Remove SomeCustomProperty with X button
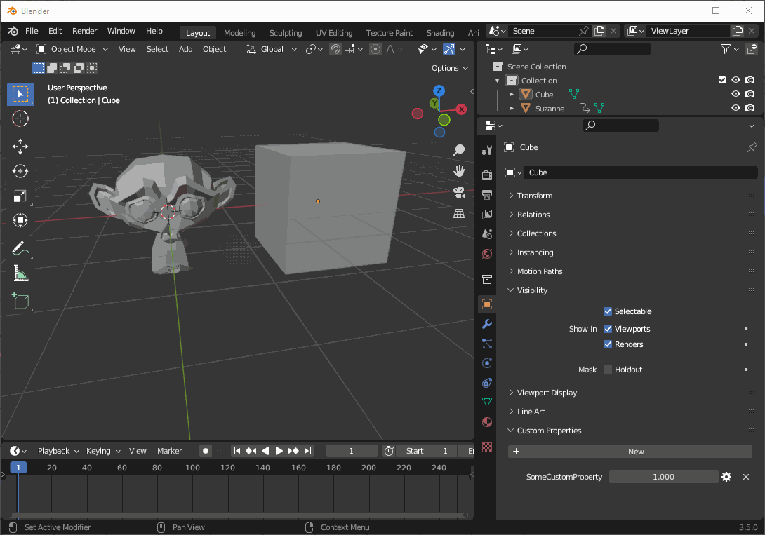 (746, 477)
